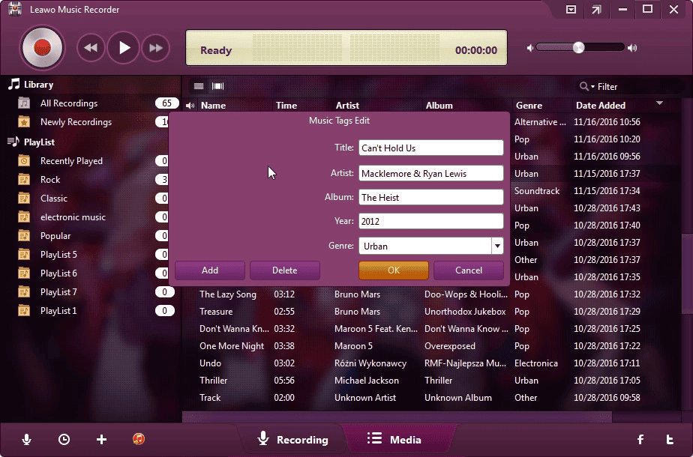Add a new playlist with plus icon
The width and height of the screenshot is (693, 457).
(x=102, y=439)
